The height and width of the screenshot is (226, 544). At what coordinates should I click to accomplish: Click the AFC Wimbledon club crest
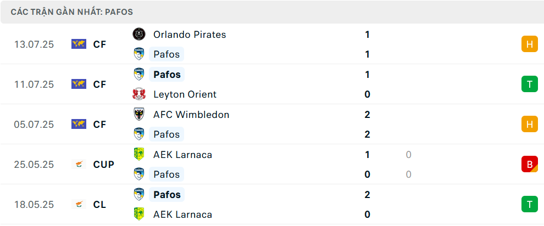(139, 114)
